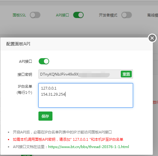Click the 面板SSL label text
Viewport: 158px width, 156px height.
(x=19, y=15)
